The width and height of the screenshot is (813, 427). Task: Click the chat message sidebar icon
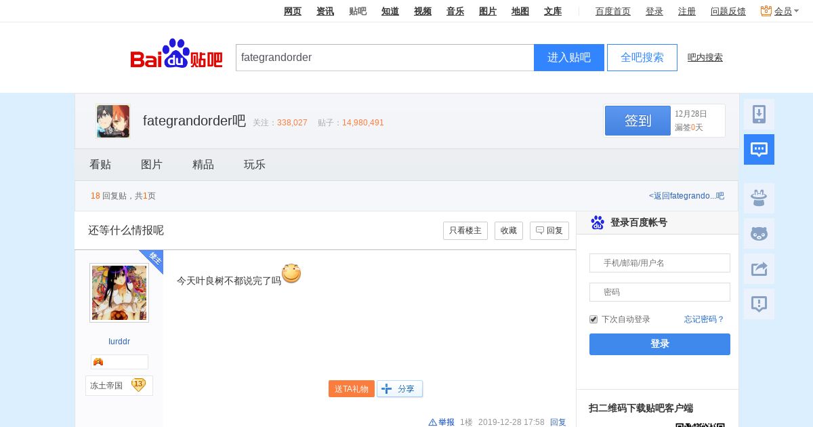click(x=759, y=149)
